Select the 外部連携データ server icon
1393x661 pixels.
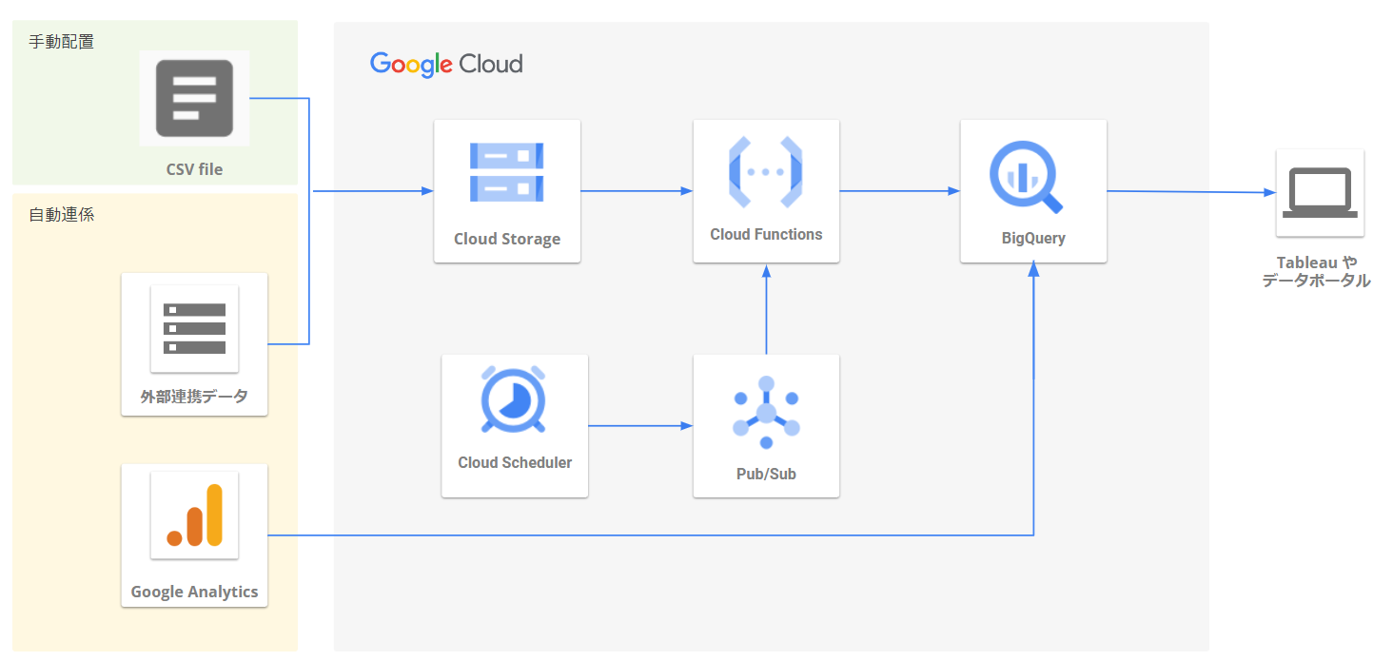(x=194, y=328)
